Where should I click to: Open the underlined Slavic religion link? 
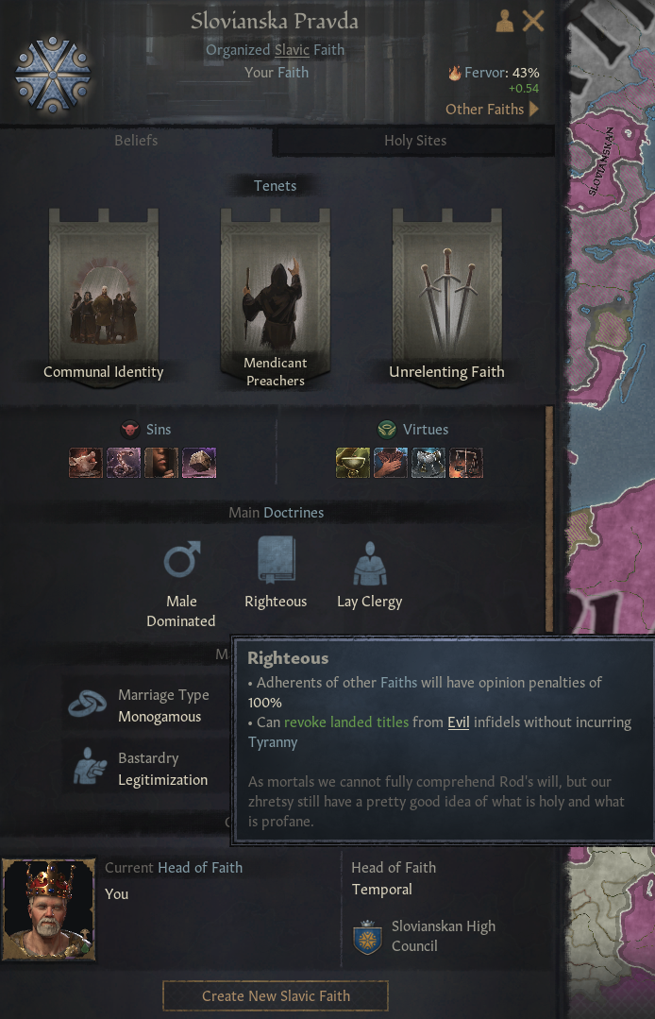click(x=292, y=50)
